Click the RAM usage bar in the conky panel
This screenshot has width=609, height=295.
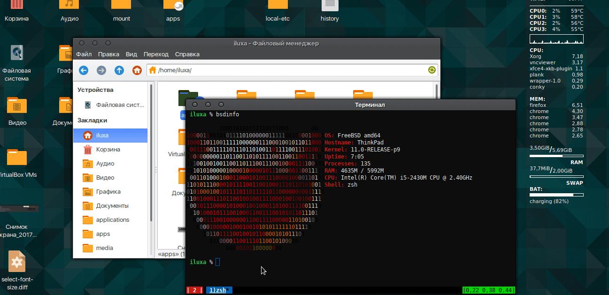556,156
